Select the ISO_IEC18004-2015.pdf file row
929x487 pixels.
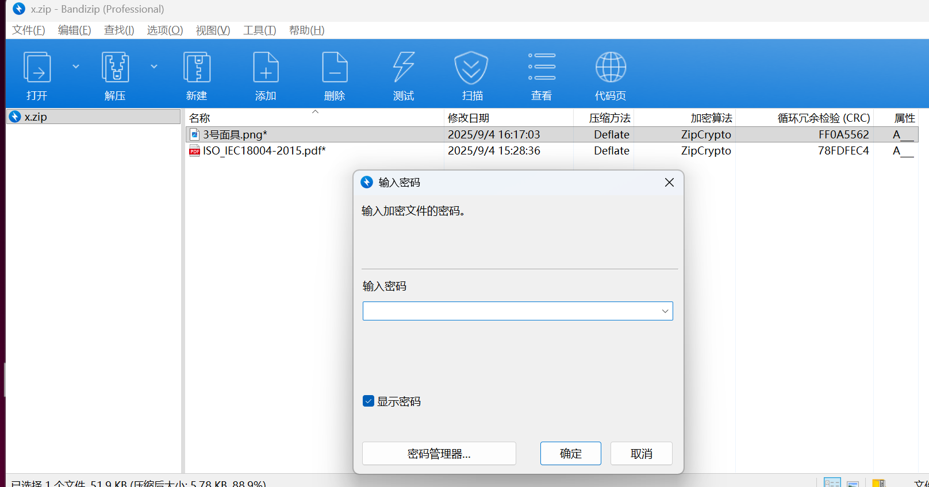[552, 150]
